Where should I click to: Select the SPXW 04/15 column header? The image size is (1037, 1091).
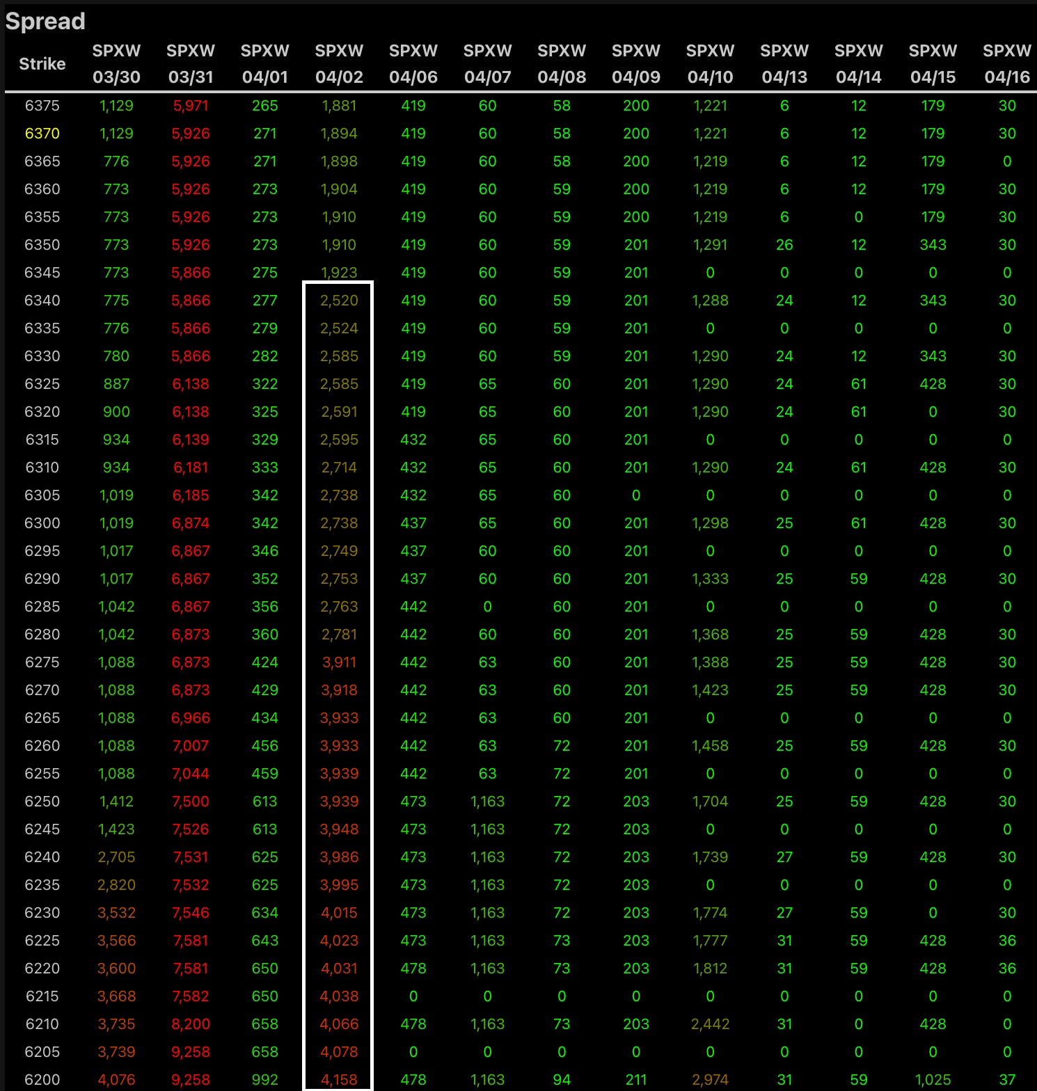[933, 63]
